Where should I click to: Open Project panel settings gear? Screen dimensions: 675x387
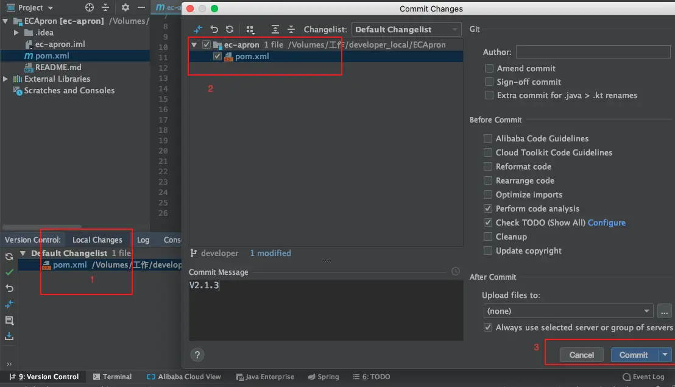point(125,7)
